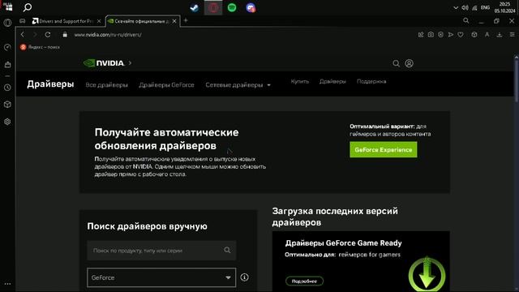
Task: Click the NVIDIA logo
Action: coord(104,63)
